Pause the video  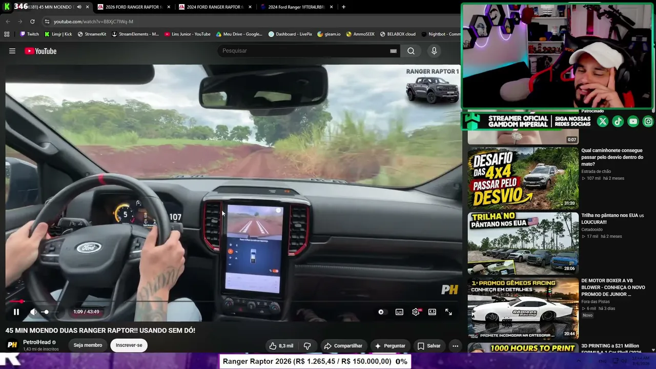point(16,312)
